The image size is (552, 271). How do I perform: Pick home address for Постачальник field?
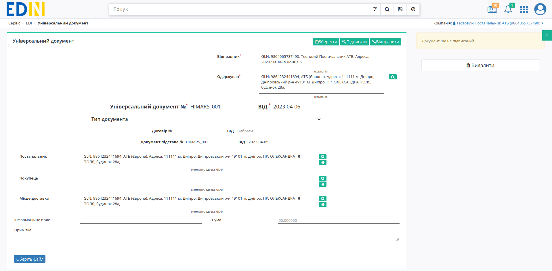tap(323, 163)
